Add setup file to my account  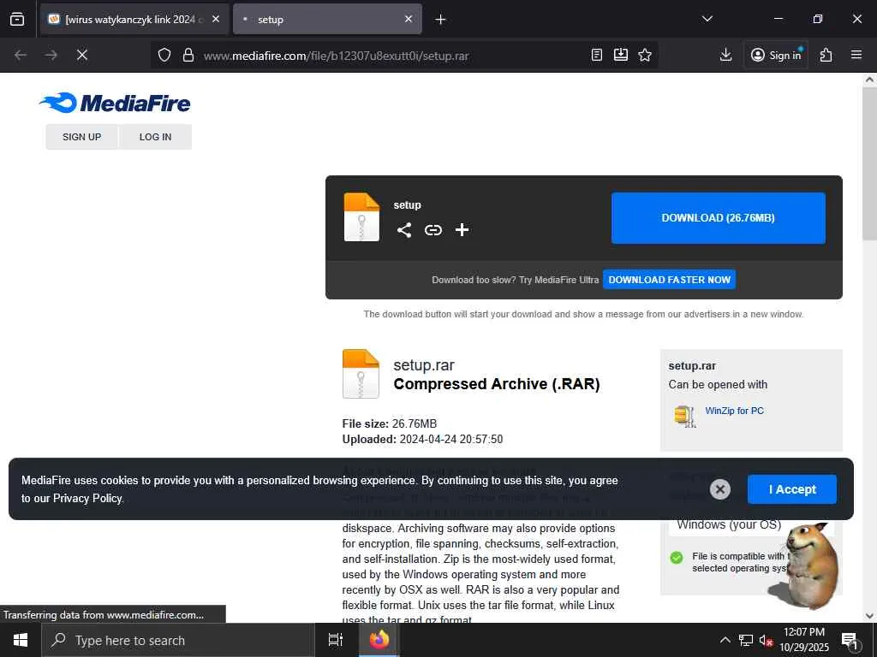coord(462,229)
